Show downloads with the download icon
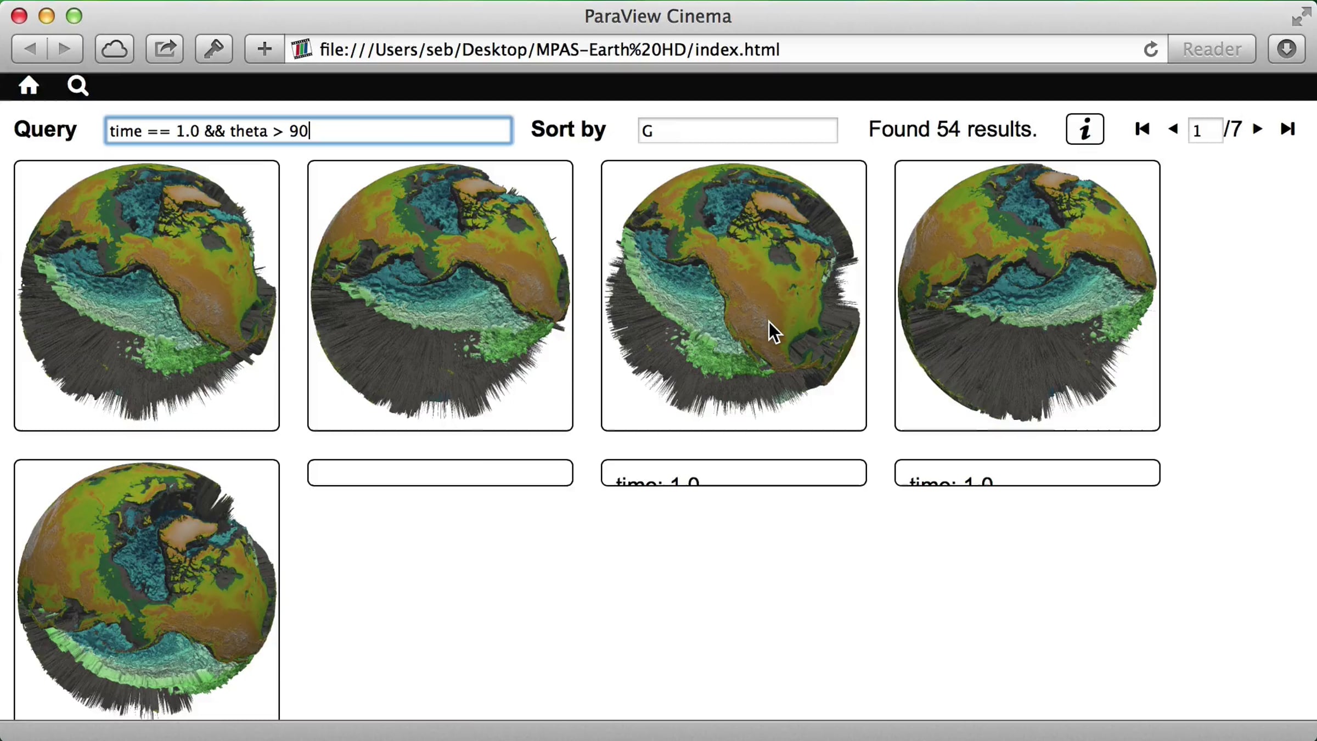1317x741 pixels. (x=1286, y=49)
